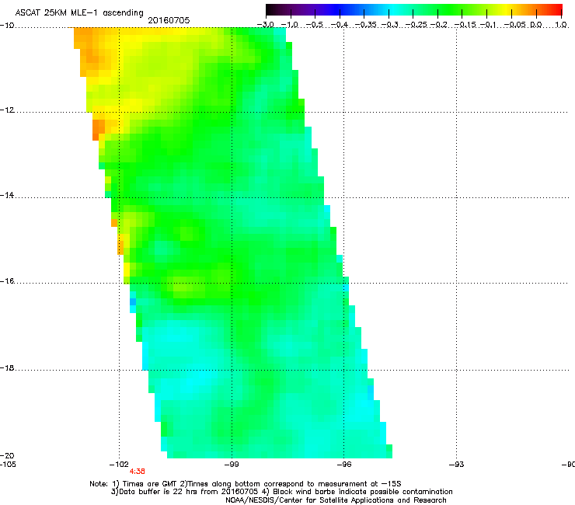Select the -3.0 color scale label
575x505 pixels.
tap(265, 25)
